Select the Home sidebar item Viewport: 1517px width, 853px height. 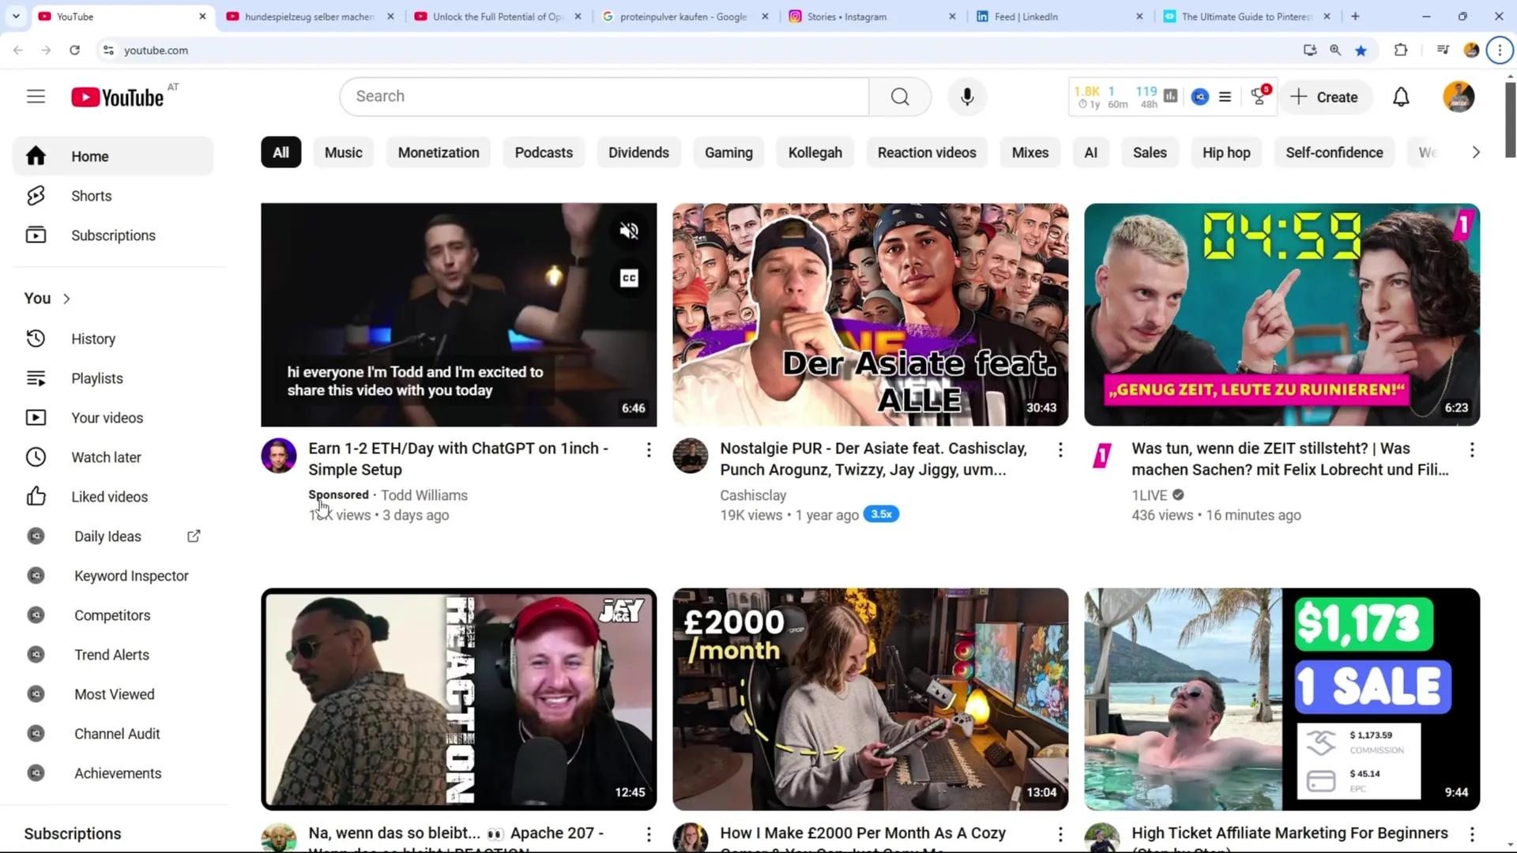[113, 156]
